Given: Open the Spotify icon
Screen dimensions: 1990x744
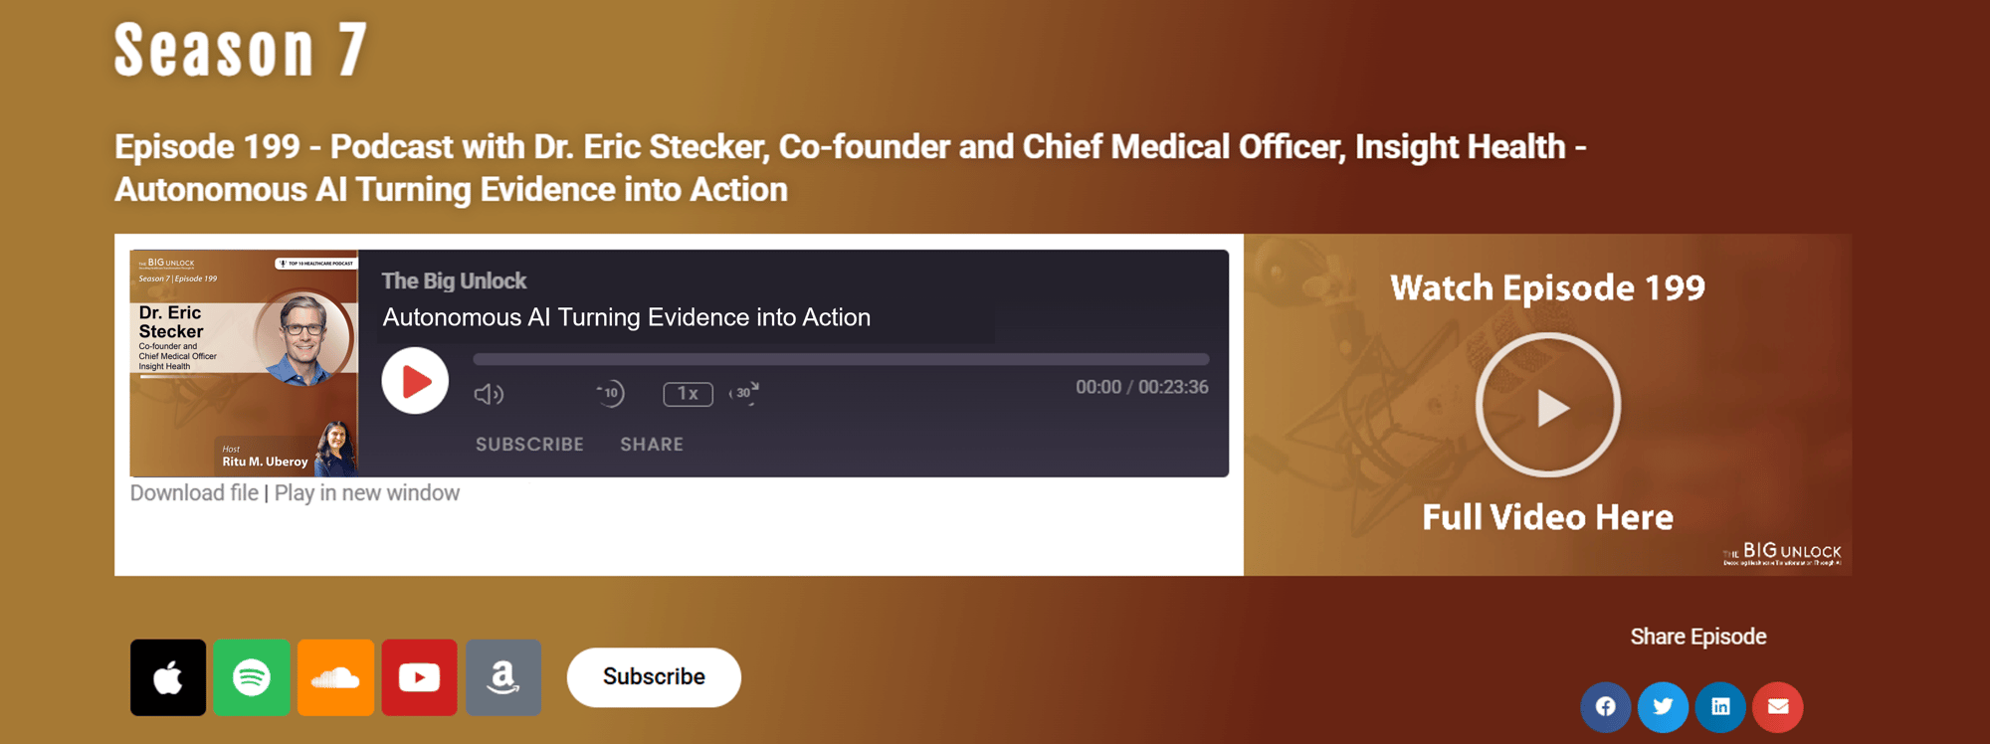Looking at the screenshot, I should (x=252, y=677).
